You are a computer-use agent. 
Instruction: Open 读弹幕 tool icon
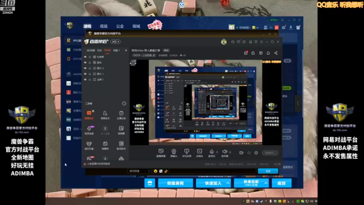(x=121, y=130)
